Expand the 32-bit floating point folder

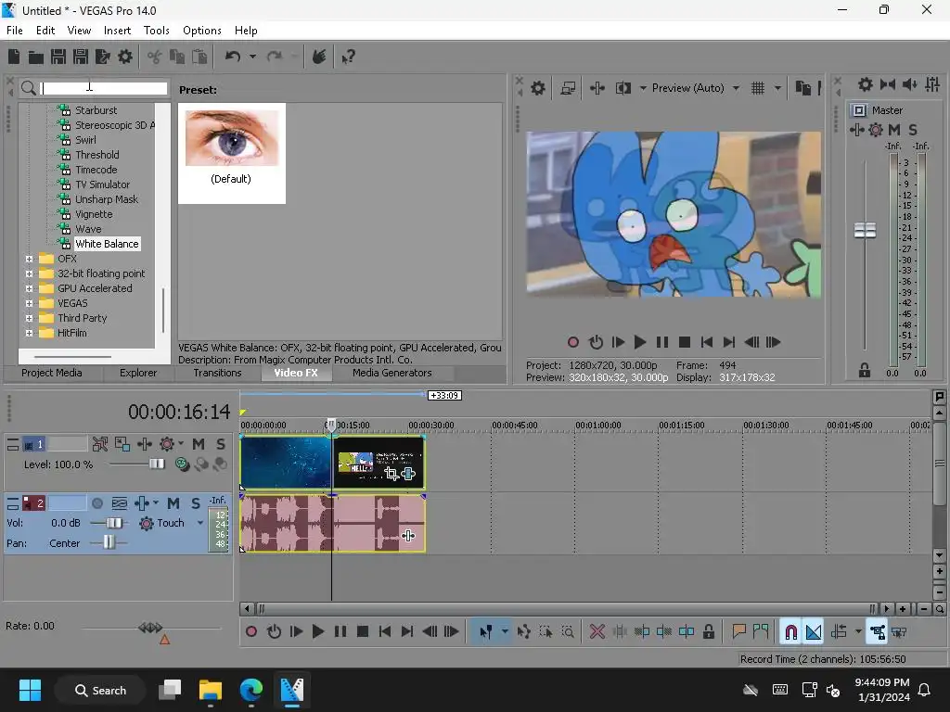point(29,273)
